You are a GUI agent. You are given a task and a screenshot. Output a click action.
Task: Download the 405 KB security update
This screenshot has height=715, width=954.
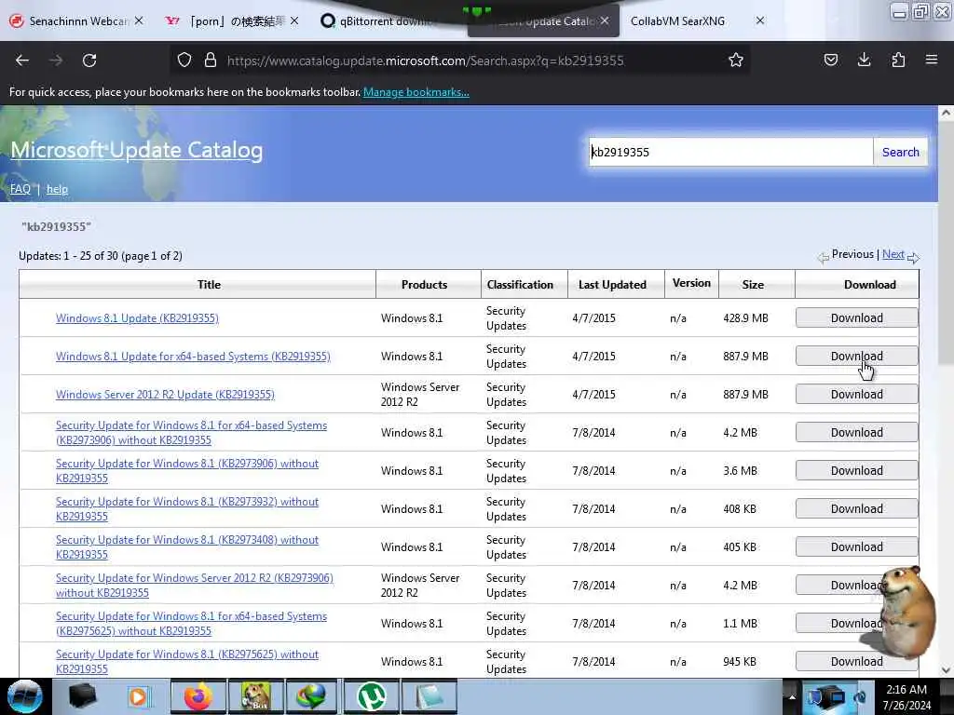(857, 547)
